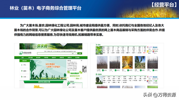Expand the arrow next to sidebar 乔木
Image resolution: width=179 pixels, height=100 pixels.
pos(28,65)
